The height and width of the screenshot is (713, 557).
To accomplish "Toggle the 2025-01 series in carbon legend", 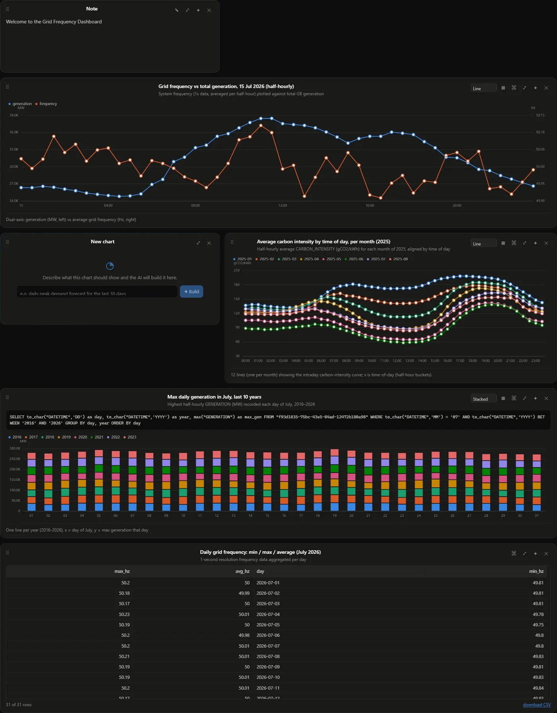I will click(x=242, y=259).
